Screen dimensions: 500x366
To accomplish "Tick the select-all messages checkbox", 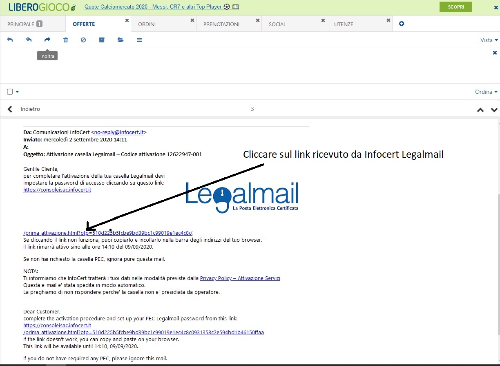I will pos(10,92).
